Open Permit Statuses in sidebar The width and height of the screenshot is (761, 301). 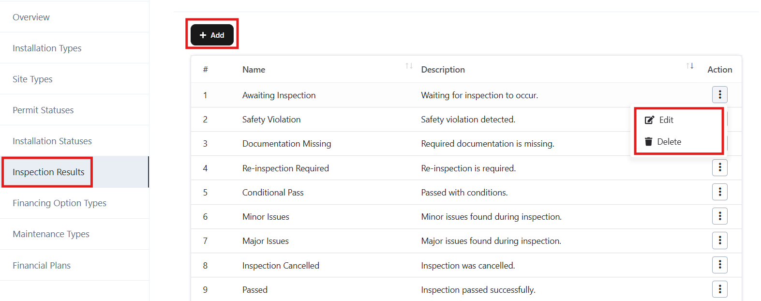(43, 110)
